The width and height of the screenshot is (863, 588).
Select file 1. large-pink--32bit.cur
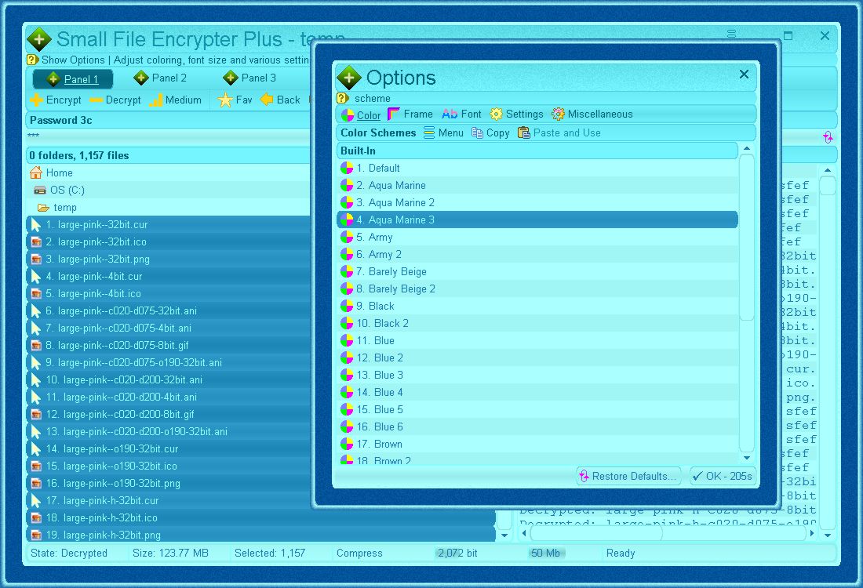pyautogui.click(x=169, y=224)
